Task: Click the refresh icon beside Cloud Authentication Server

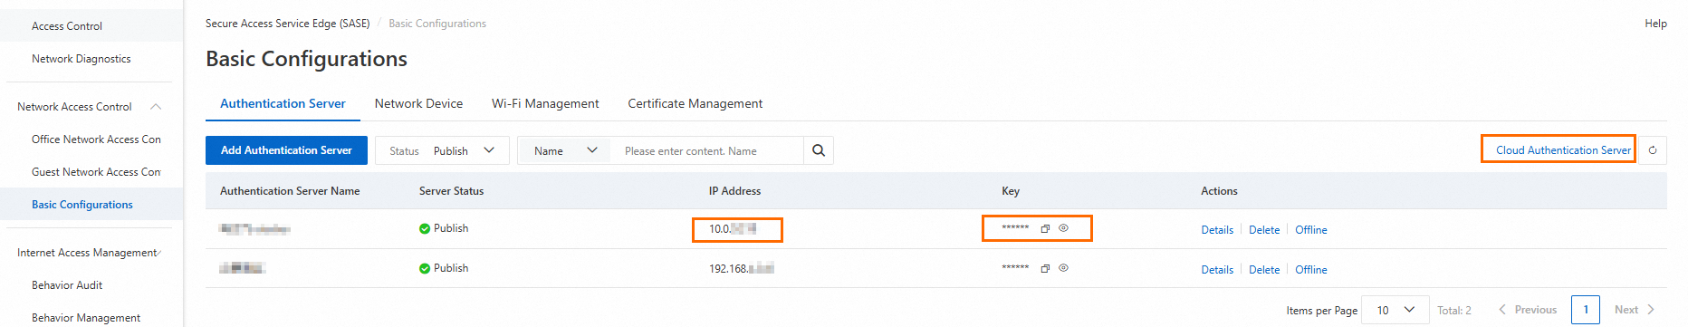Action: pyautogui.click(x=1653, y=150)
